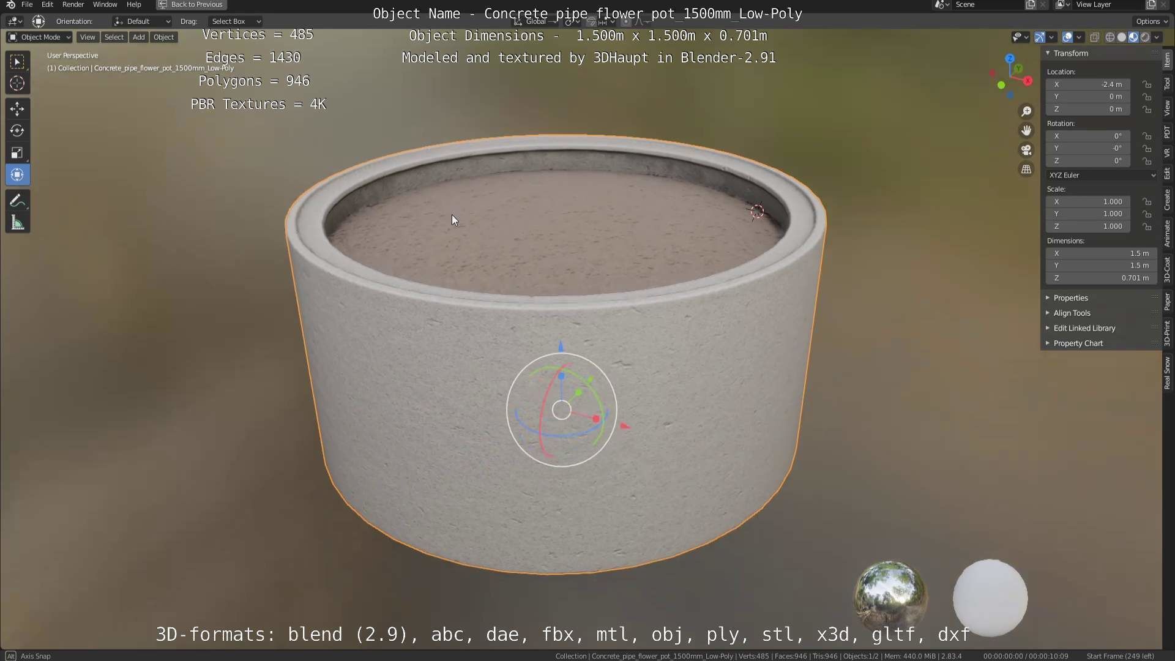Toggle X-Ray display

(1094, 37)
